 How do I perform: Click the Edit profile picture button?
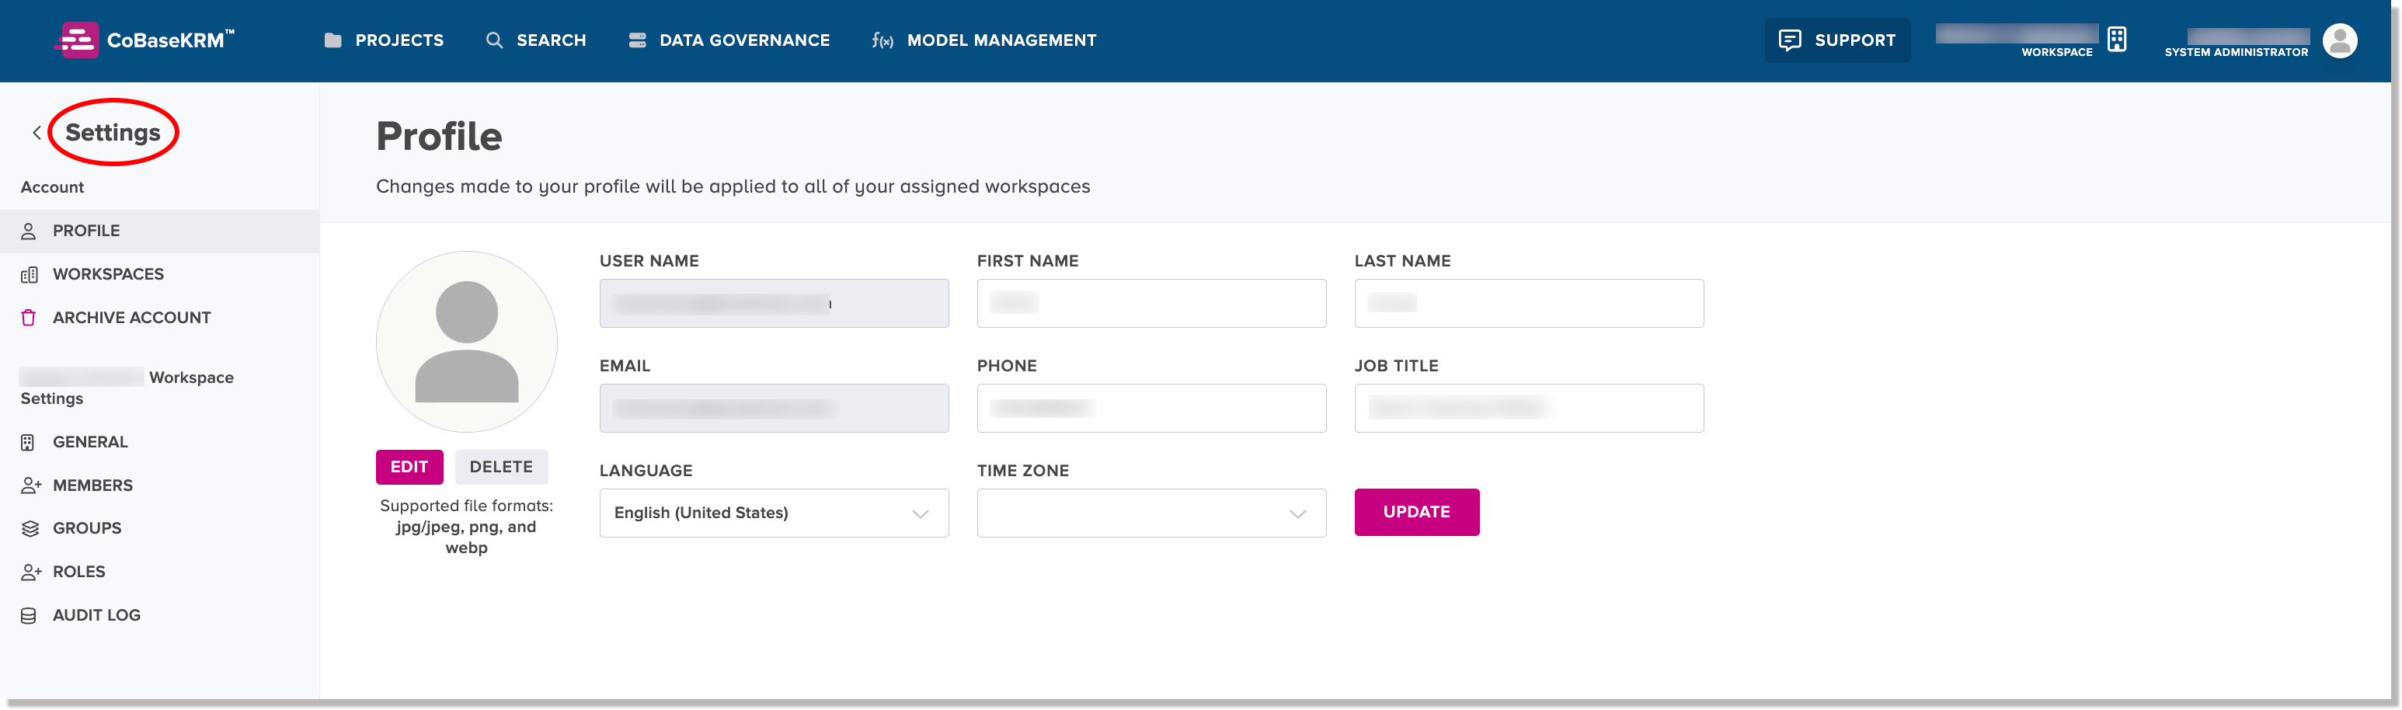click(x=409, y=467)
